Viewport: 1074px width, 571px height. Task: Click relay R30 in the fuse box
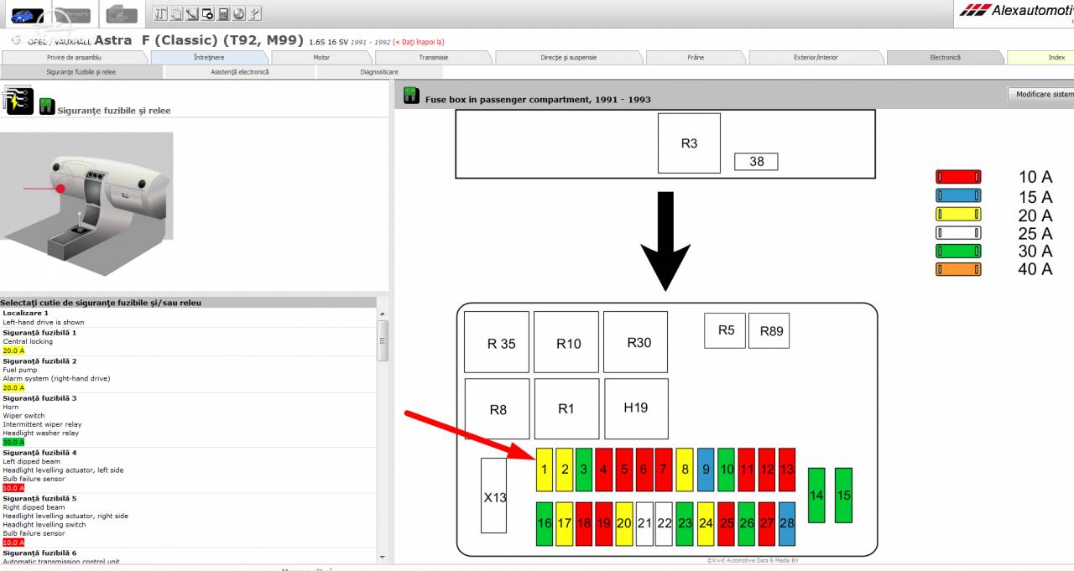636,342
